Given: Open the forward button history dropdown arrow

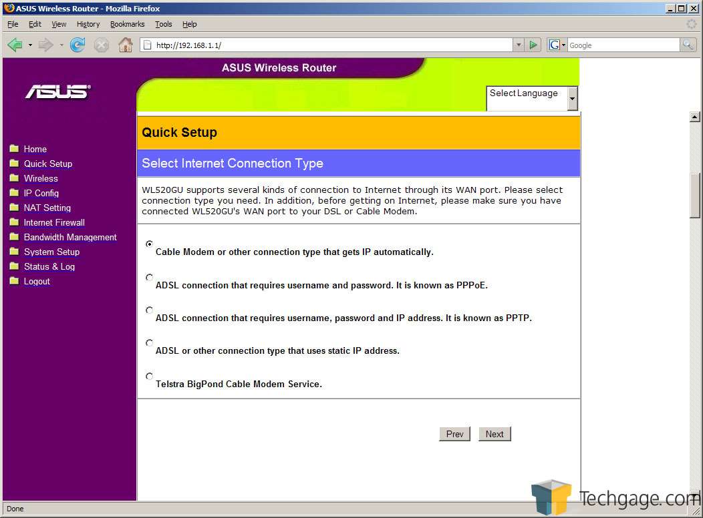Looking at the screenshot, I should coord(61,45).
